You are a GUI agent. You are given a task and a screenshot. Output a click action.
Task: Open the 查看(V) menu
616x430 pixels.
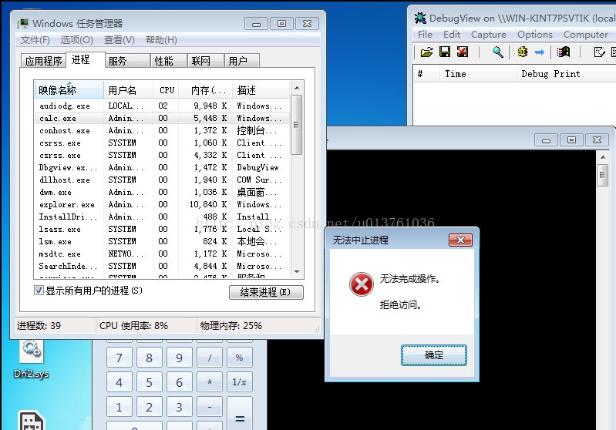point(119,40)
